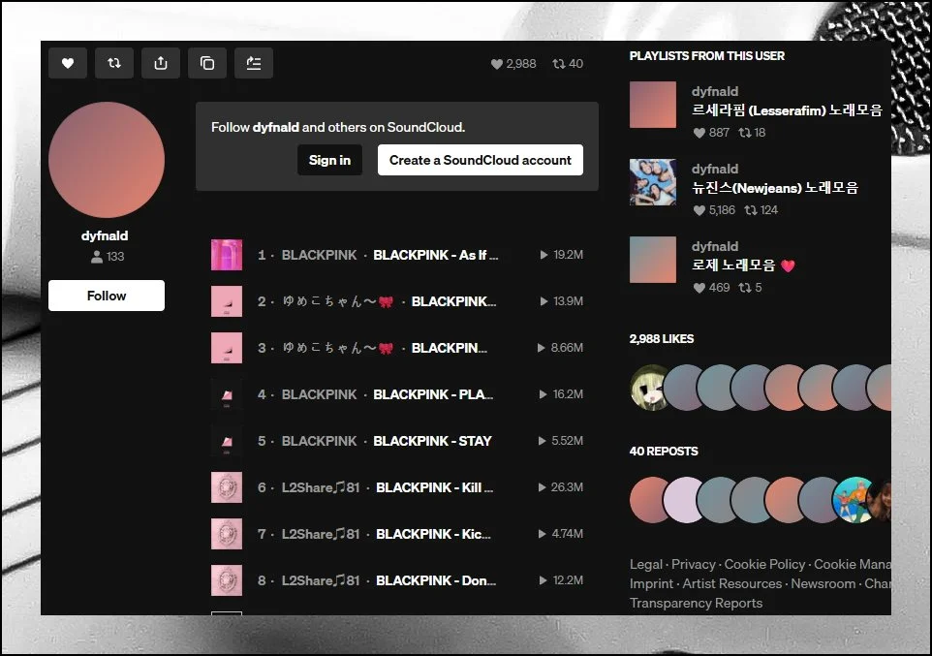Screen dimensions: 932x656
Task: Click the Sign in button
Action: (329, 160)
